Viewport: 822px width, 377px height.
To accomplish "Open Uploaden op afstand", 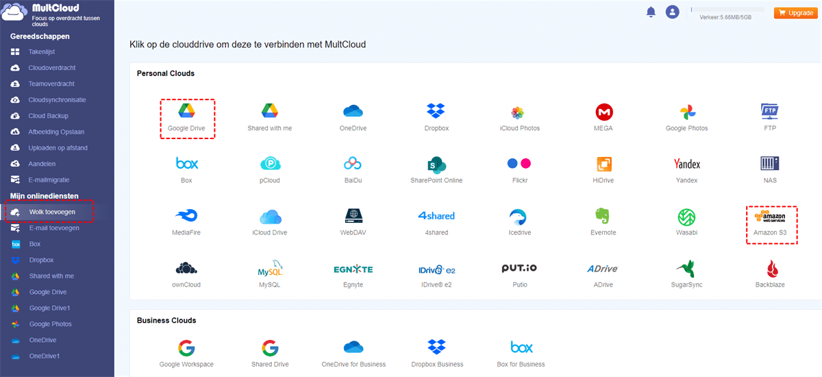I will [x=57, y=147].
